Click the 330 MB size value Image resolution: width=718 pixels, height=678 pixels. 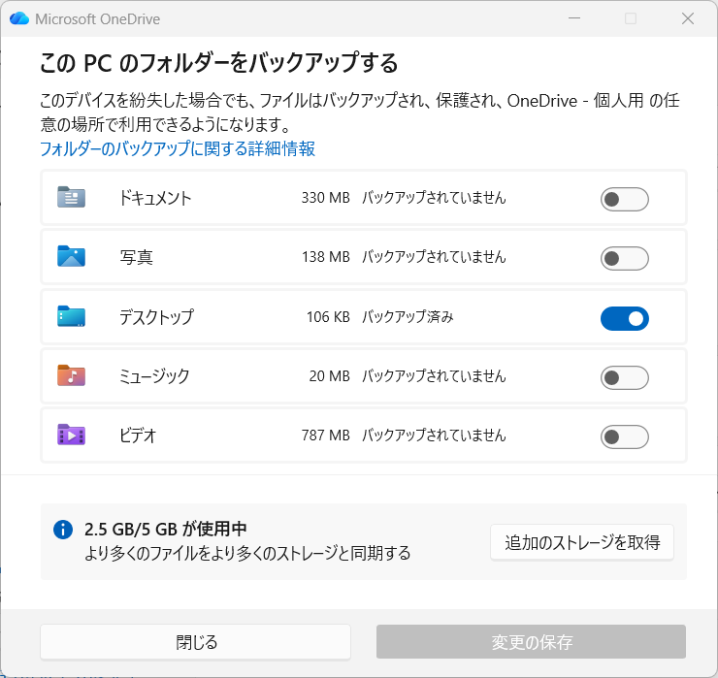click(326, 198)
